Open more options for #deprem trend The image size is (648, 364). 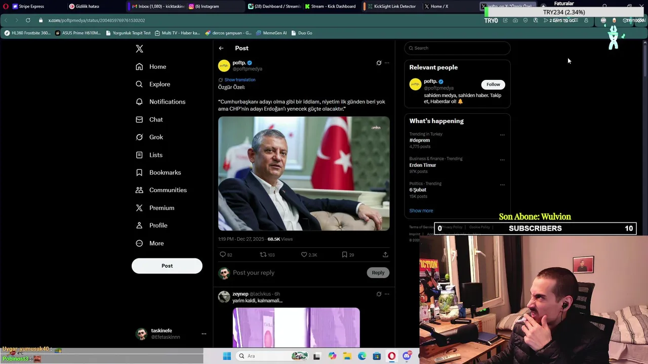click(502, 135)
